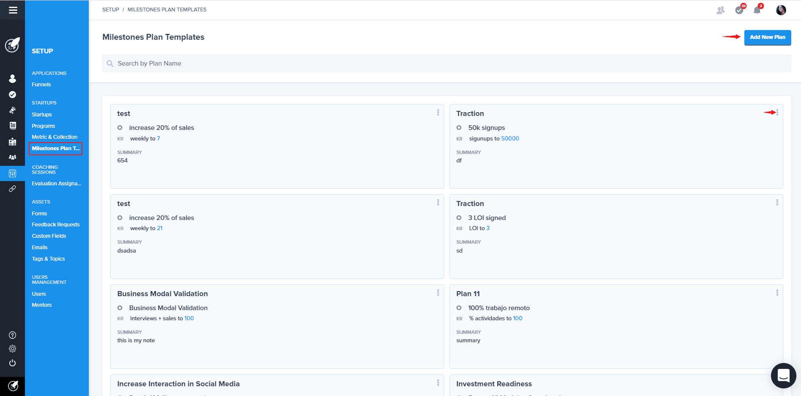The height and width of the screenshot is (396, 801).
Task: Open the chat widget bubble
Action: coord(784,376)
